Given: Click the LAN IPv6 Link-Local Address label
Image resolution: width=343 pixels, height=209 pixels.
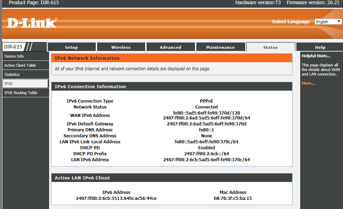Looking at the screenshot, I should click(x=90, y=142).
